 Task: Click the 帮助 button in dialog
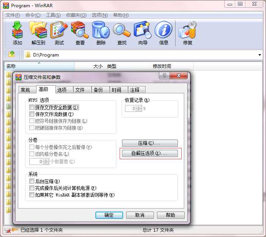point(171,215)
